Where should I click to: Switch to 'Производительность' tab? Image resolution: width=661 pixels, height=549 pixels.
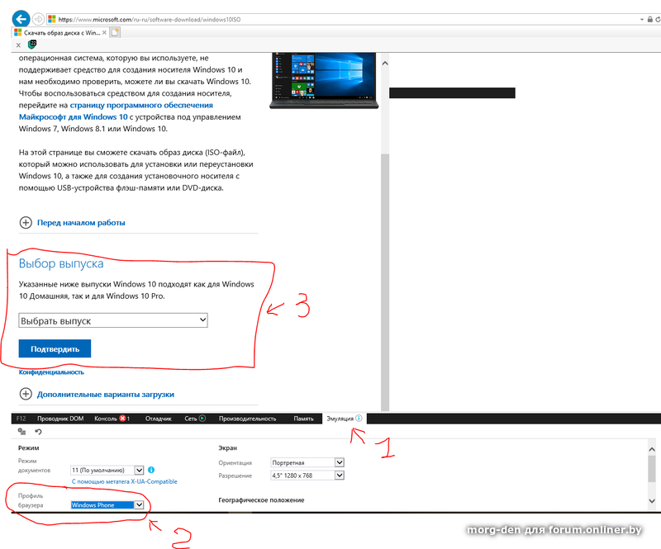247,419
